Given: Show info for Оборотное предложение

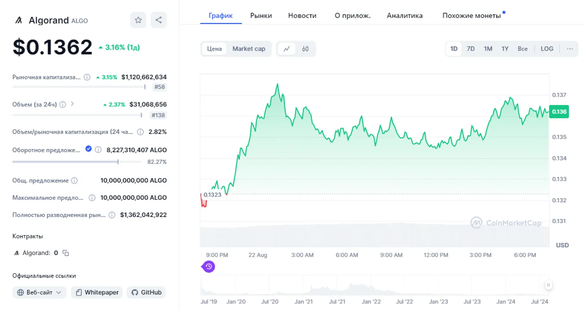Looking at the screenshot, I should [98, 150].
